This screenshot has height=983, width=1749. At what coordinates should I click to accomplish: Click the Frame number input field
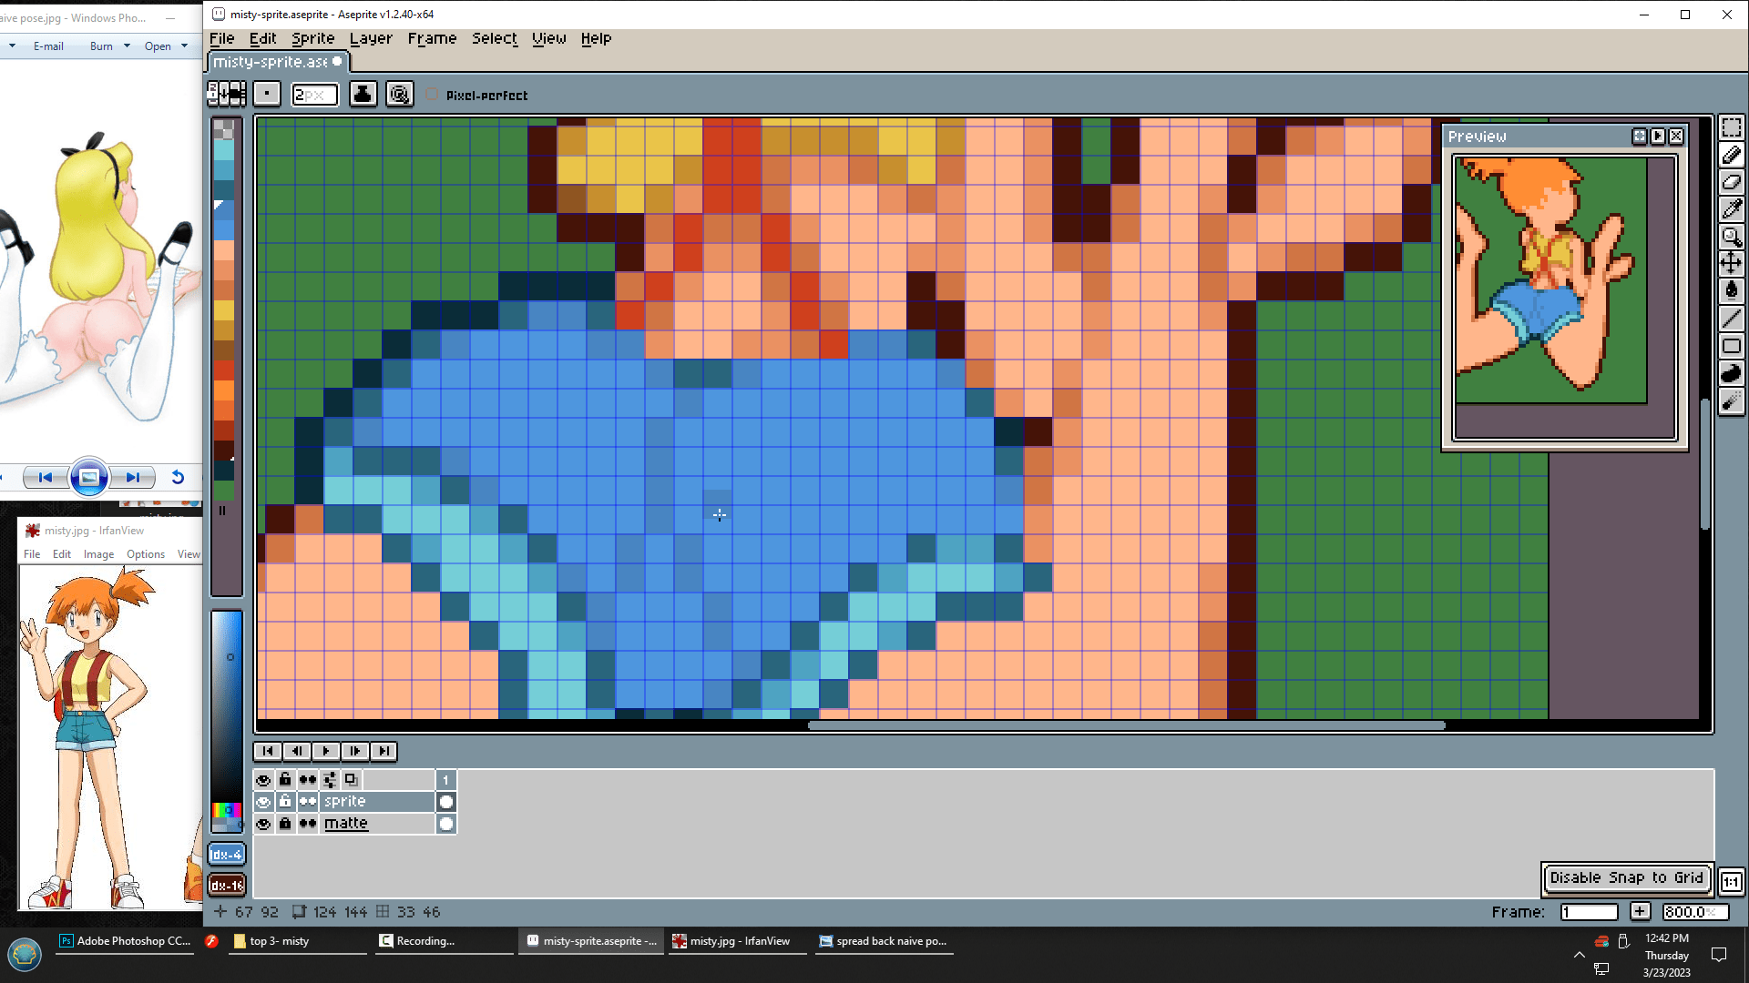1589,912
